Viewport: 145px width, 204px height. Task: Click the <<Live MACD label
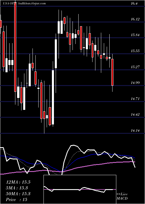coord(122,196)
